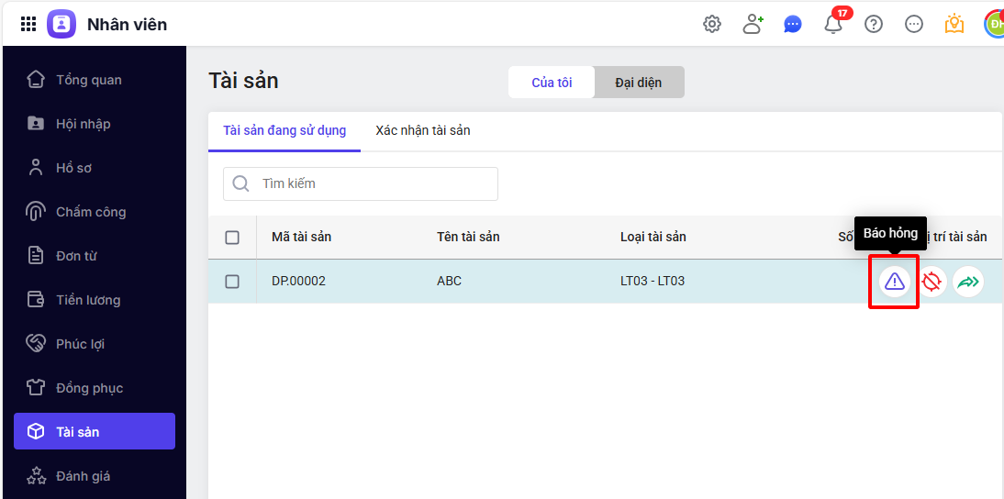Click the Tên tài sản column header
Image resolution: width=1004 pixels, height=499 pixels.
468,238
